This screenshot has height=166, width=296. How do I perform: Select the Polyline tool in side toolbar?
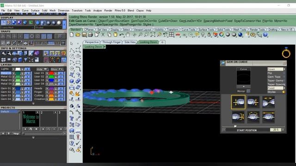[x=72, y=50]
